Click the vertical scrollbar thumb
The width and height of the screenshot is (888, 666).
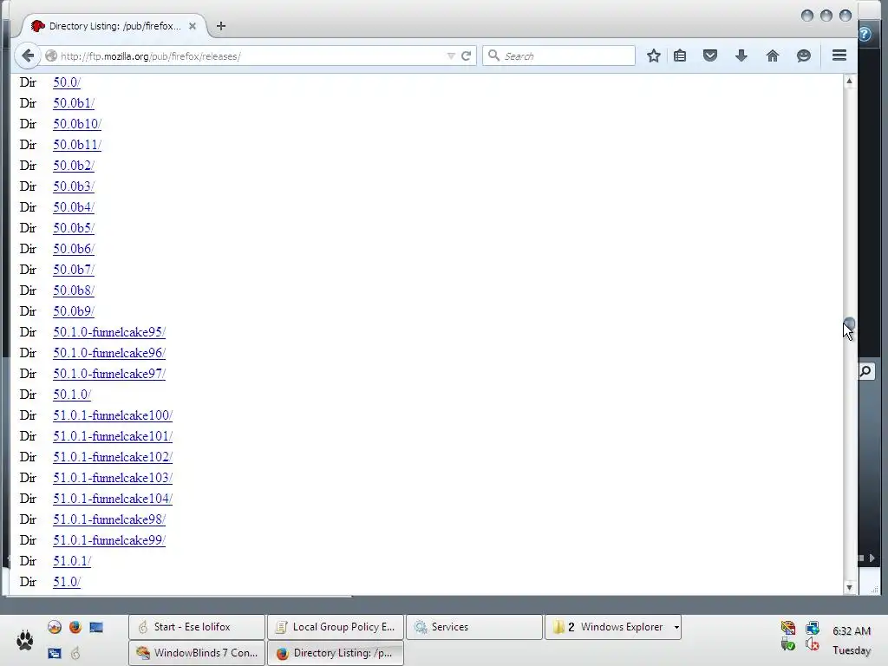point(849,324)
